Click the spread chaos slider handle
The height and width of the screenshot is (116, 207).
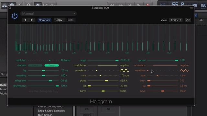click(x=149, y=81)
